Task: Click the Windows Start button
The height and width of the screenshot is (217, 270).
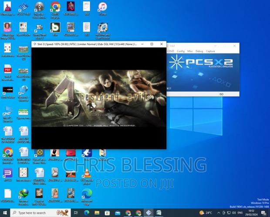Action: pos(5,213)
